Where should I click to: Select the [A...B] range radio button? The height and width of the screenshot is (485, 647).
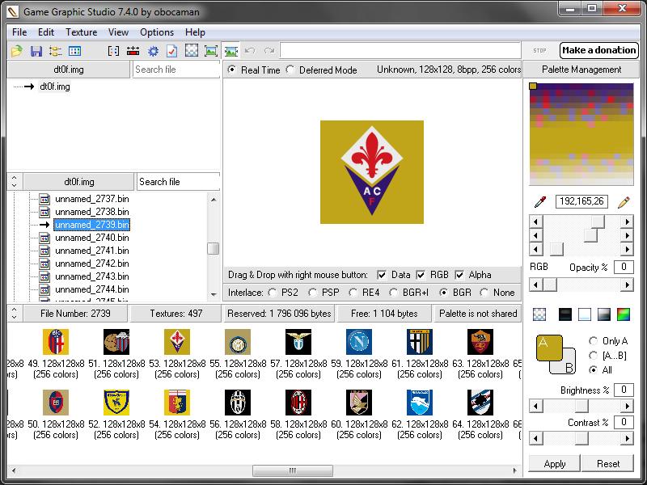[x=594, y=355]
